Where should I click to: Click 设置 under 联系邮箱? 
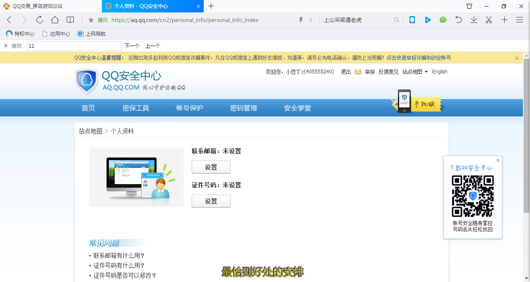[x=211, y=167]
